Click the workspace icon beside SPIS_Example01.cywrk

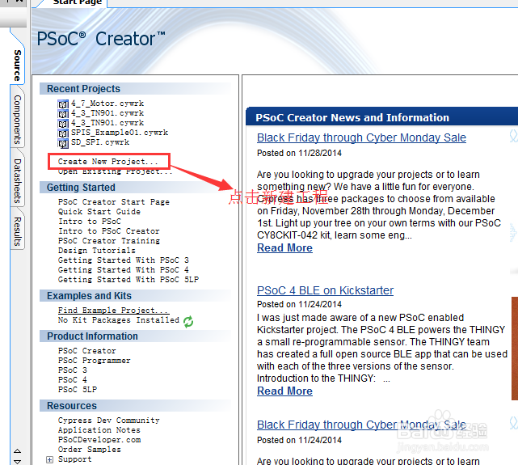click(x=63, y=133)
